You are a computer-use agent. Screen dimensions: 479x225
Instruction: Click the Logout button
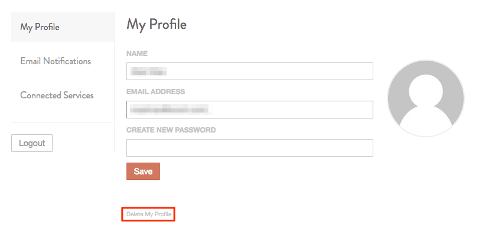click(32, 143)
